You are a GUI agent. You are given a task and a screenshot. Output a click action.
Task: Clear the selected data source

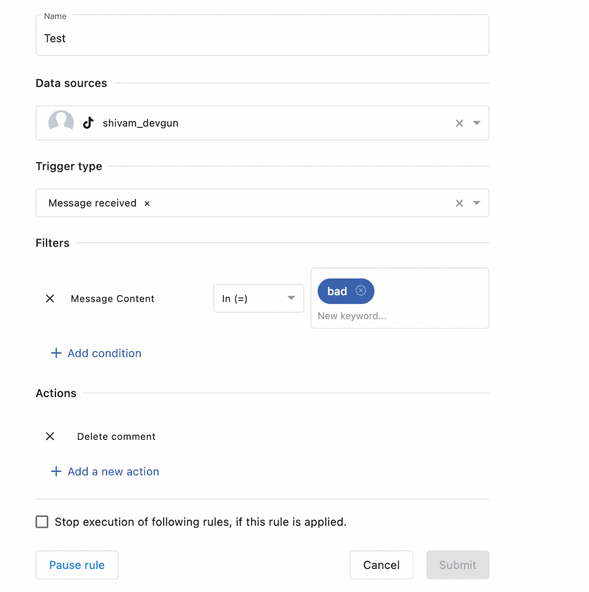pyautogui.click(x=459, y=123)
